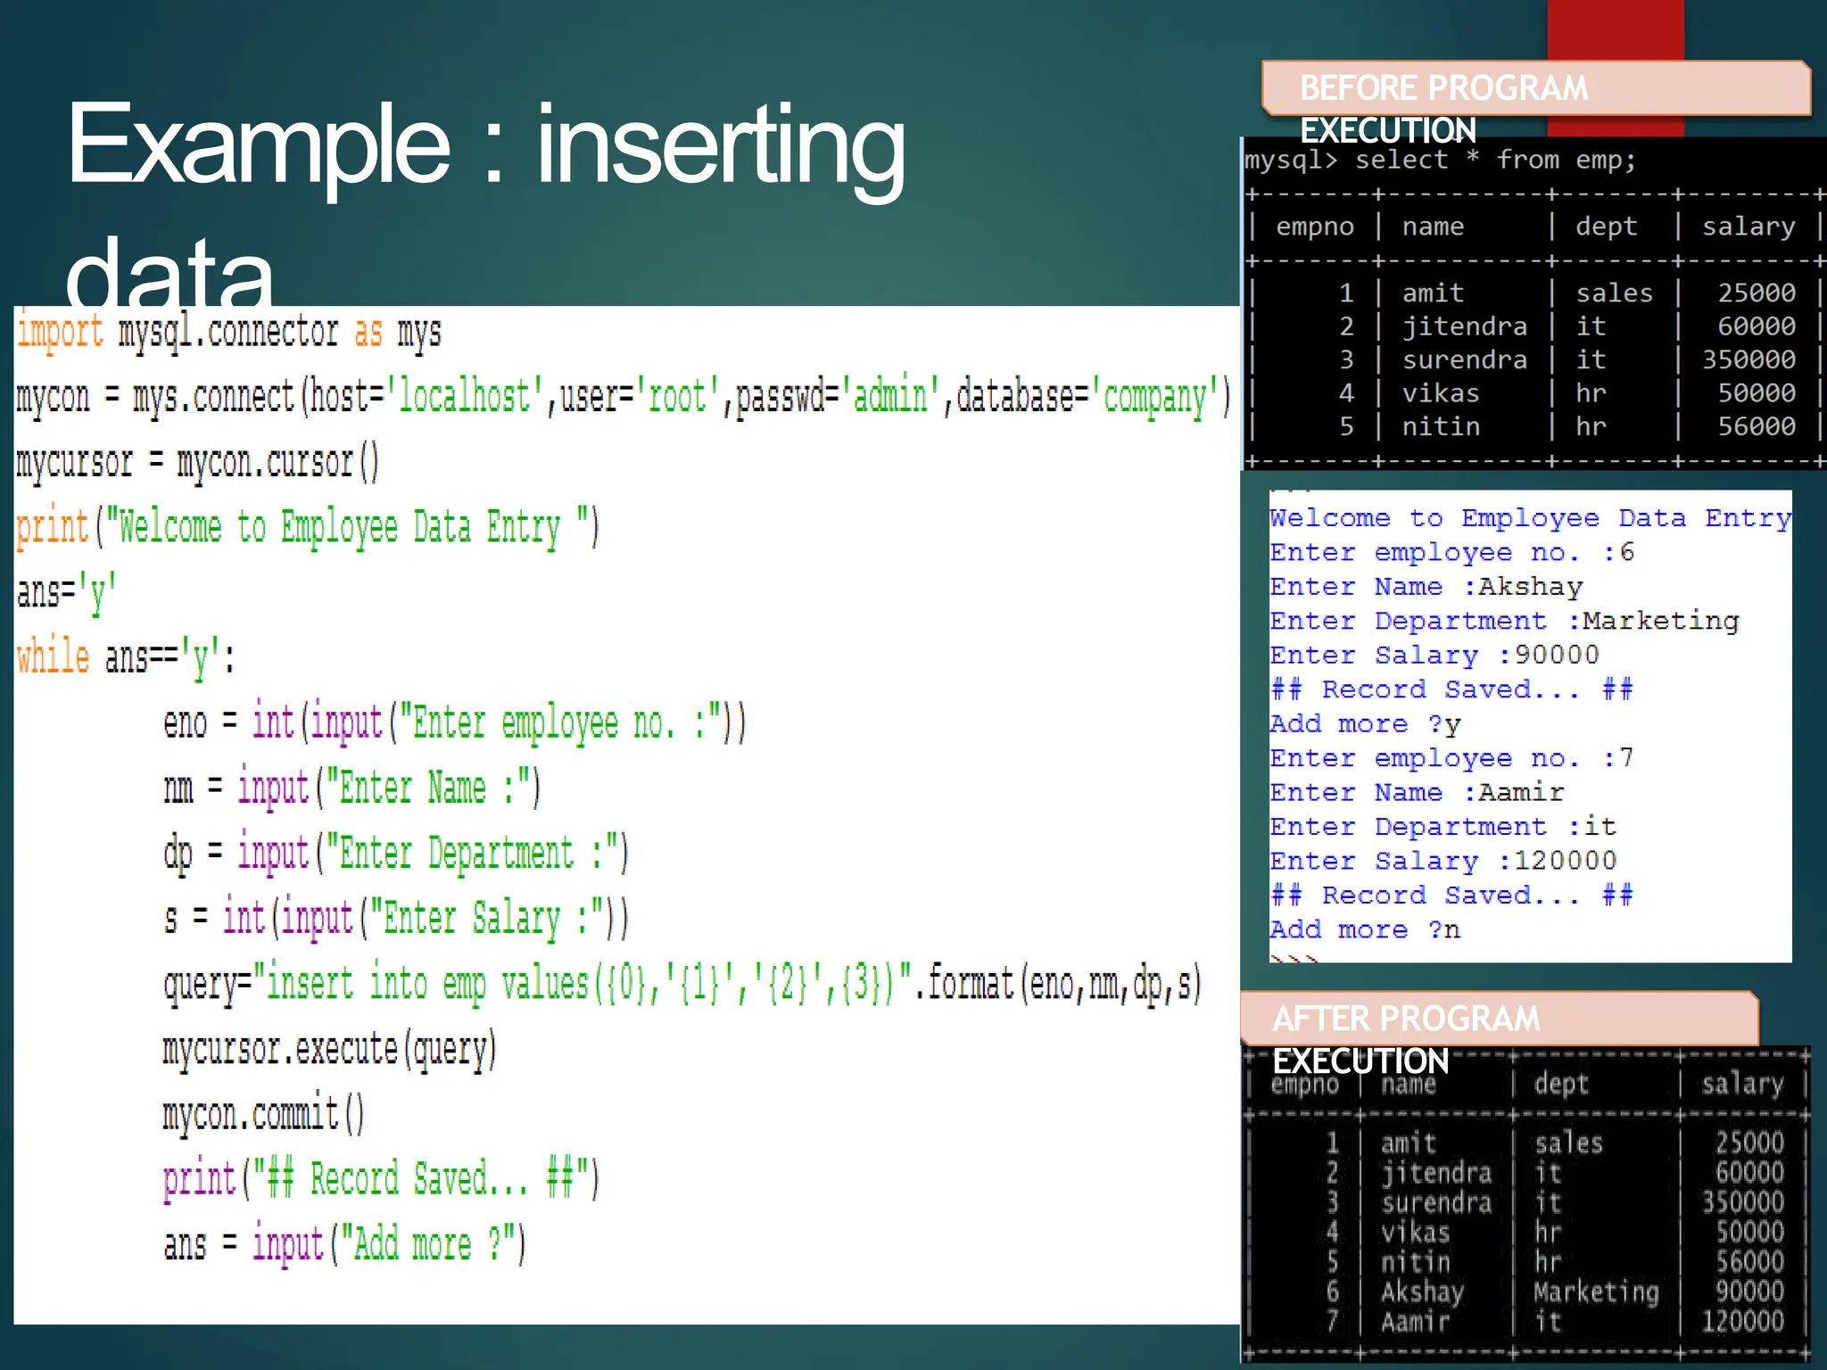Click the 'AFTER PROGRAM EXECUTION' label box
The width and height of the screenshot is (1827, 1370).
click(x=1500, y=1018)
